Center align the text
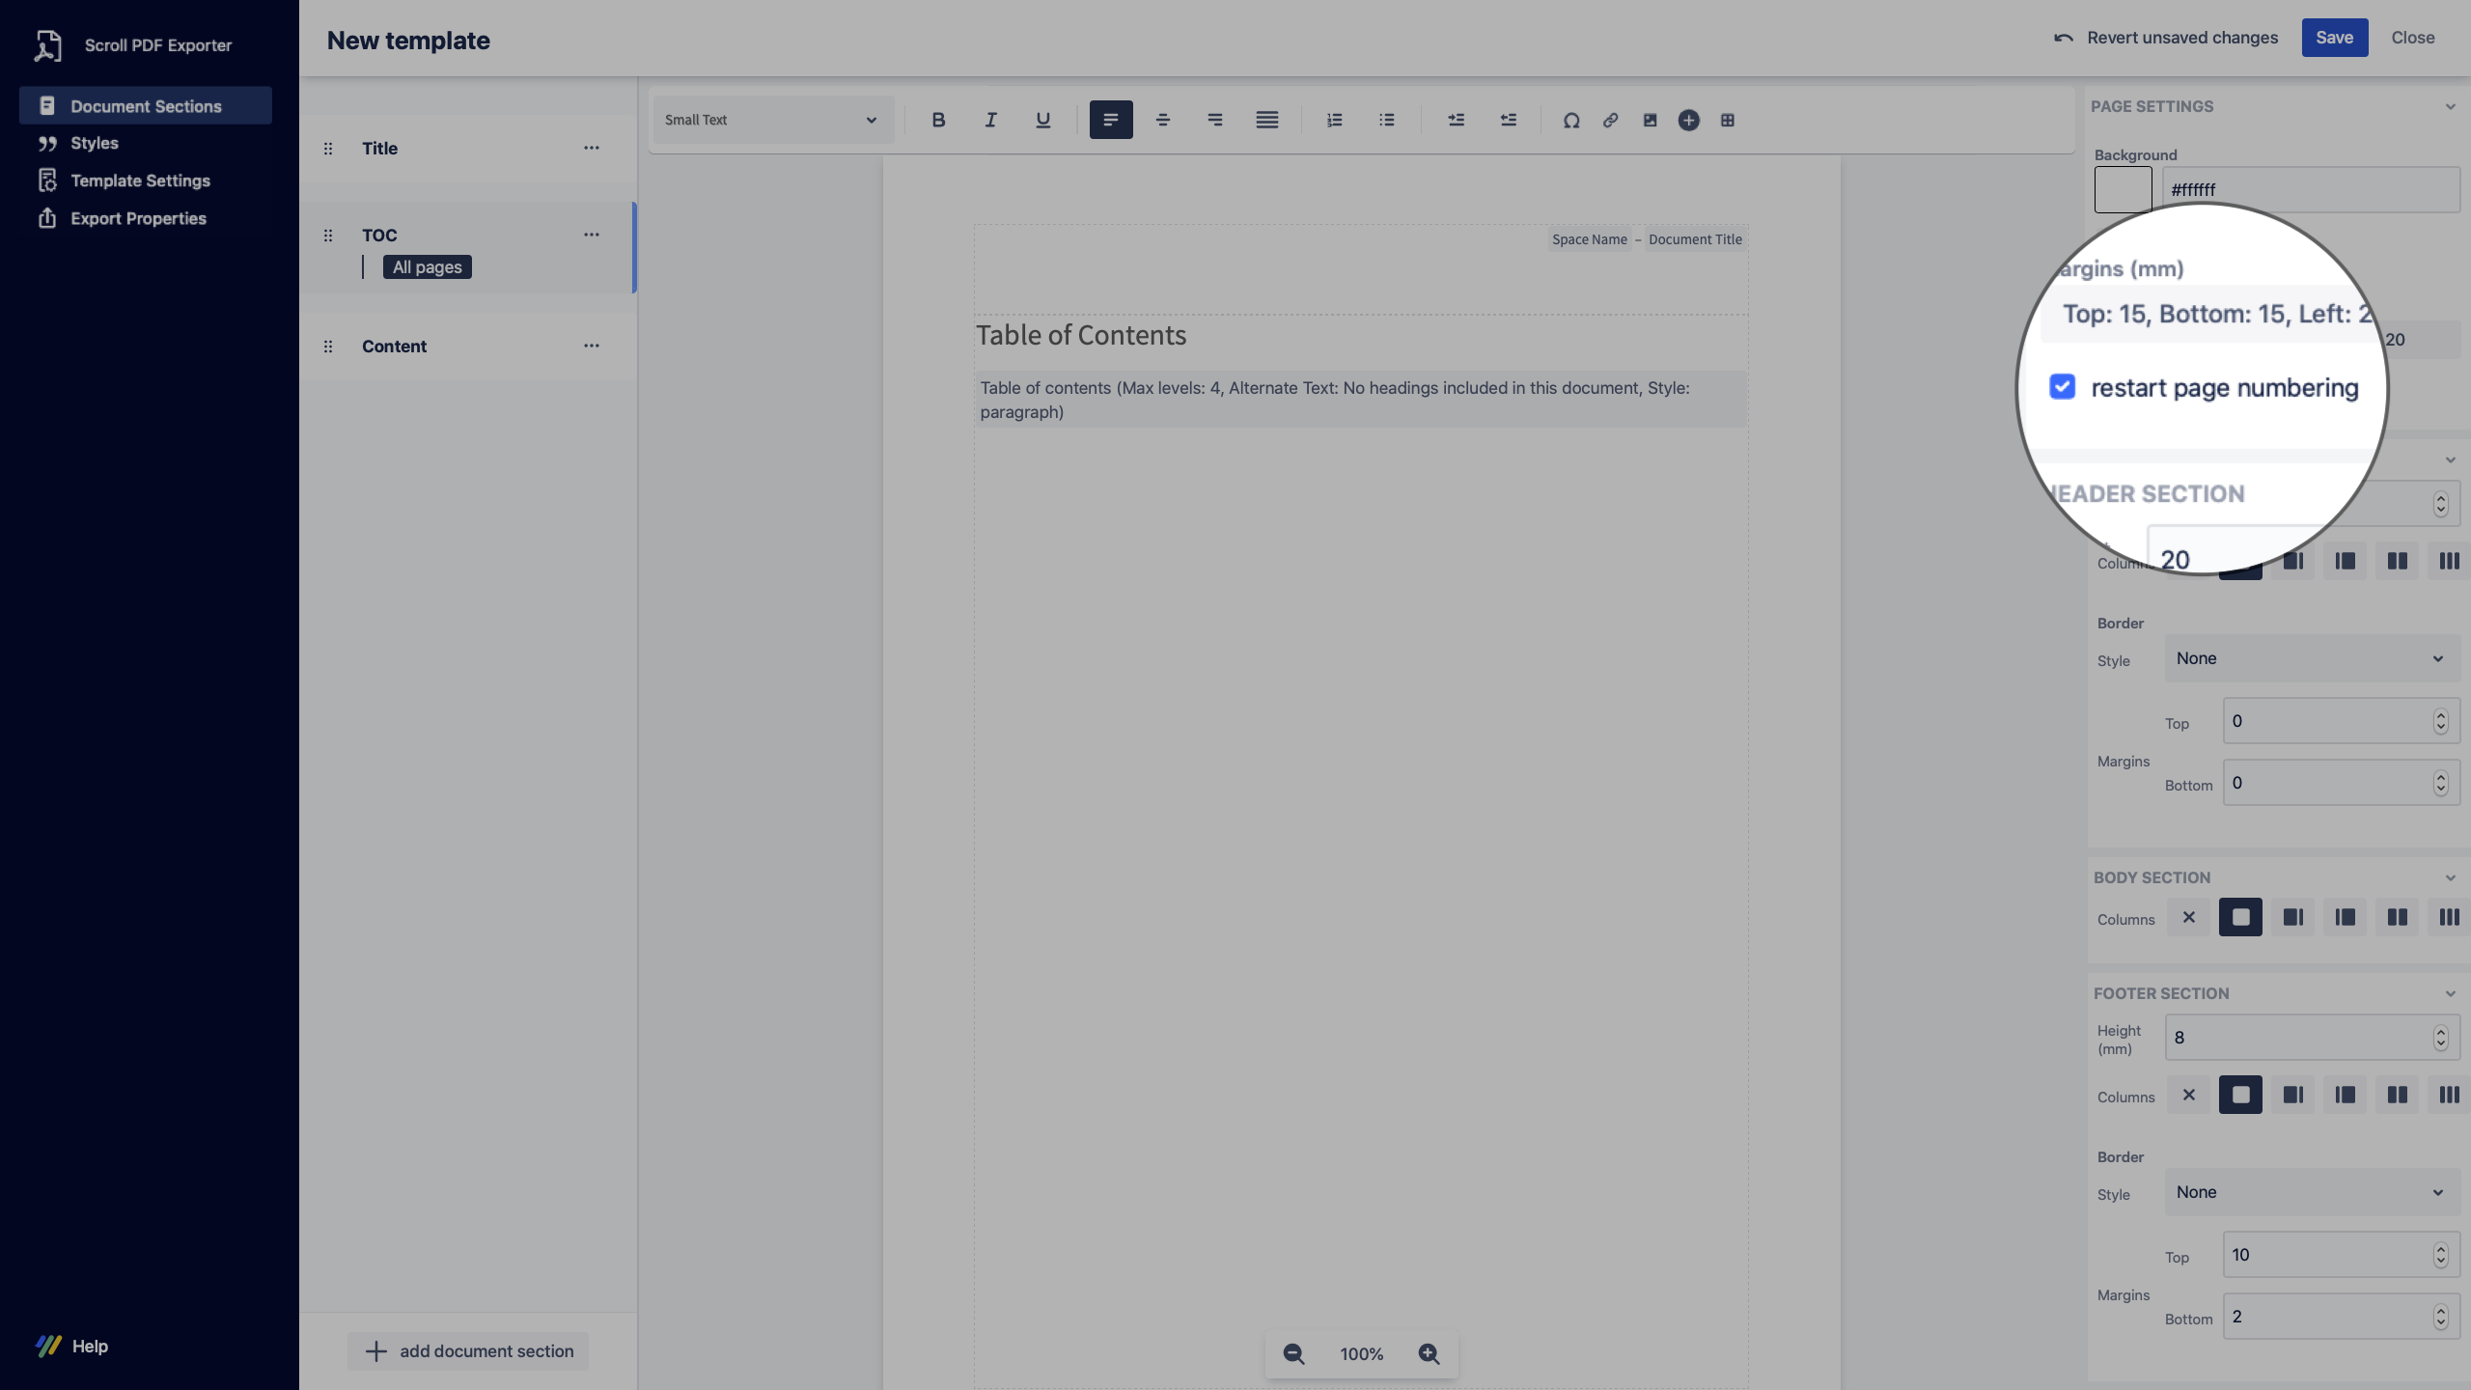Viewport: 2471px width, 1390px height. tap(1163, 120)
